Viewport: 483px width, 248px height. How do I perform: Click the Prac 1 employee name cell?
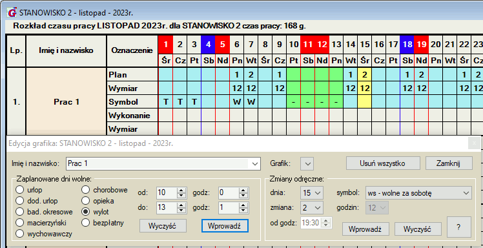[67, 102]
